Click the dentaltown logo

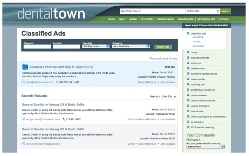click(51, 14)
